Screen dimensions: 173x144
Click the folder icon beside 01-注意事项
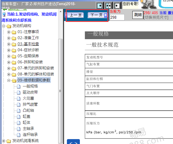[x=14, y=32]
